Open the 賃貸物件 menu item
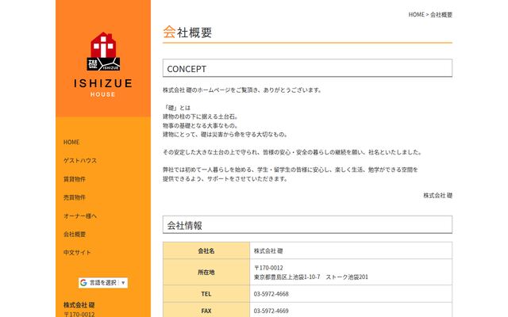Viewport: 508px width, 317px height. [75, 179]
